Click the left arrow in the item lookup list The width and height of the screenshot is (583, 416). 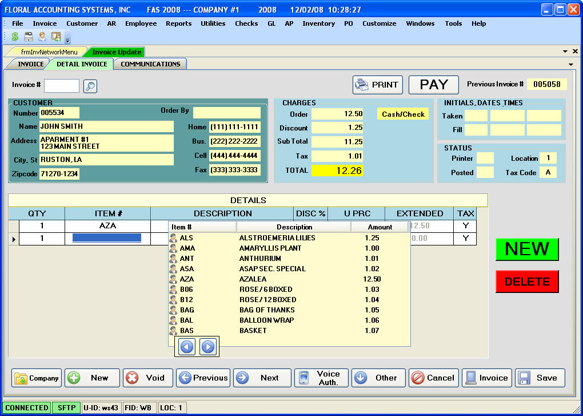point(186,346)
